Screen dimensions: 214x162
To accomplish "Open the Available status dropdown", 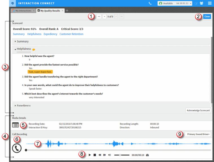I will click(x=175, y=3).
